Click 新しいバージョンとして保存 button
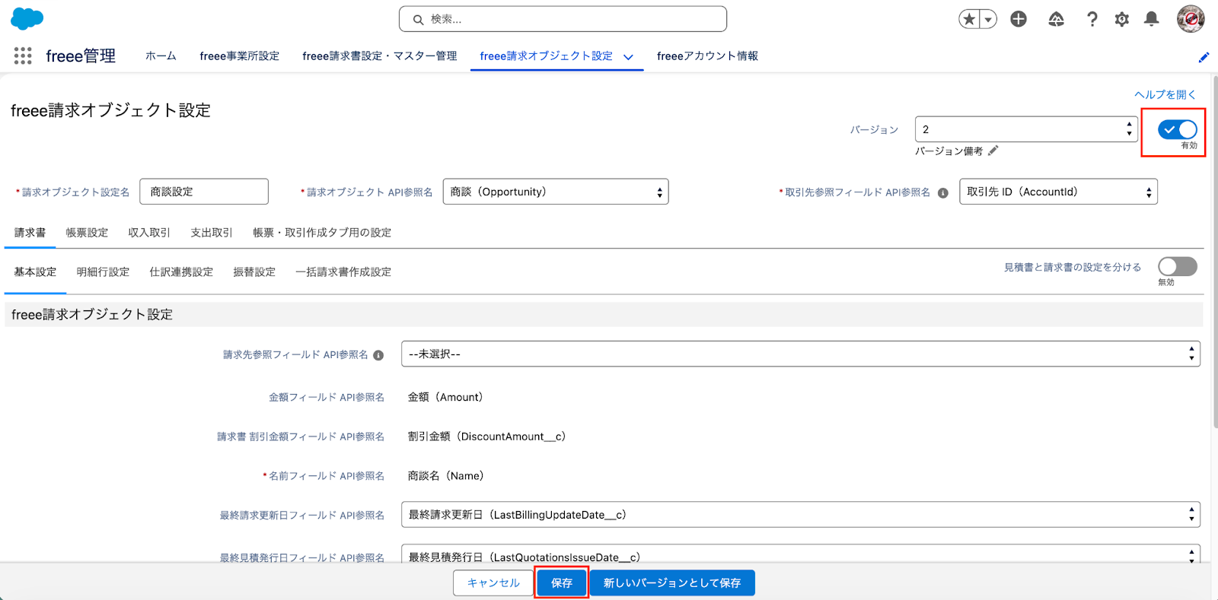This screenshot has width=1218, height=600. click(672, 583)
